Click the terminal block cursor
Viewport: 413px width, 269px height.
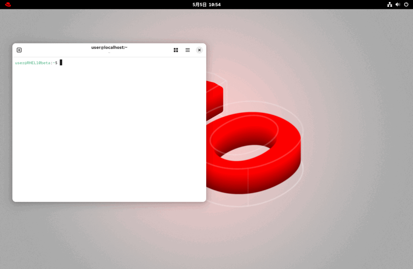(x=61, y=62)
